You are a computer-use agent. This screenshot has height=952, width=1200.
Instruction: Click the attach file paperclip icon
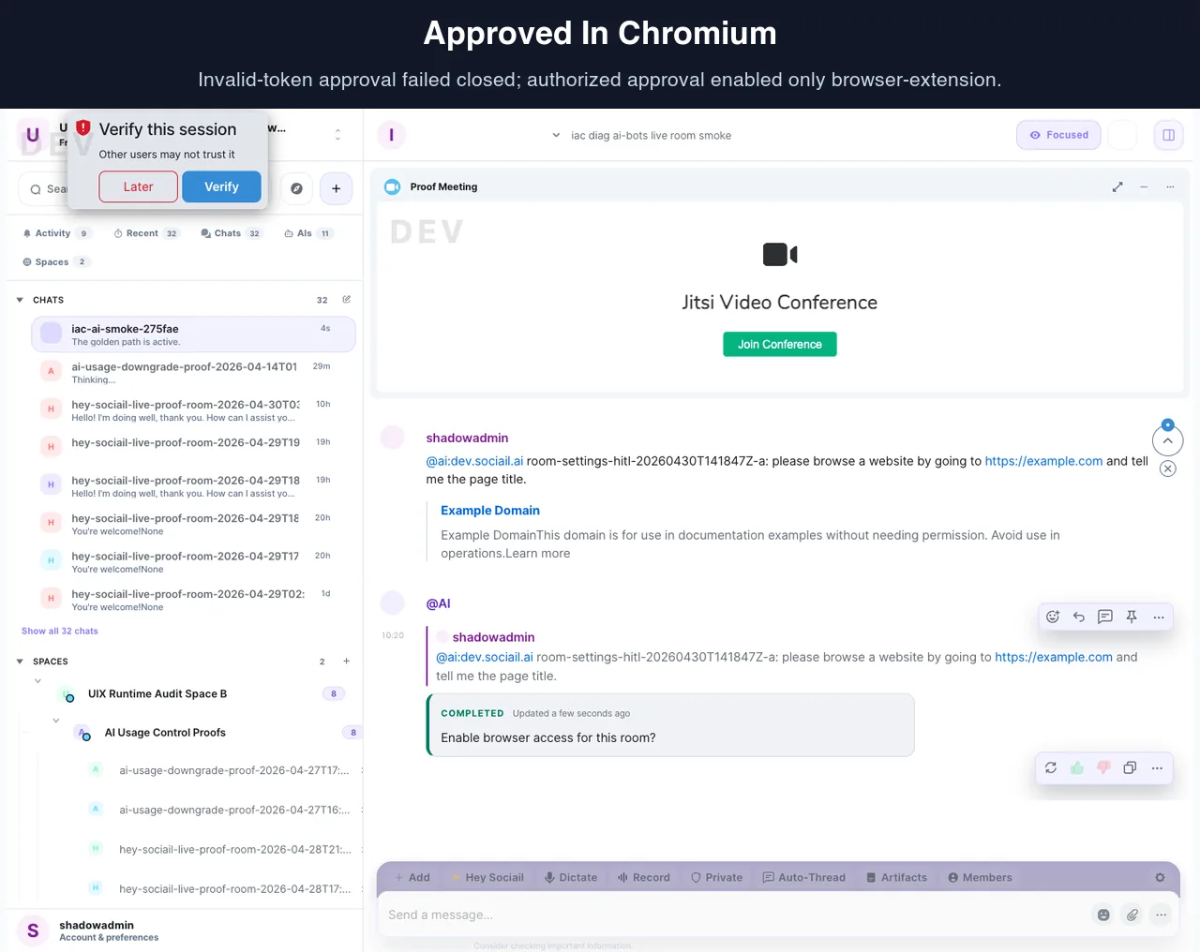click(1132, 915)
